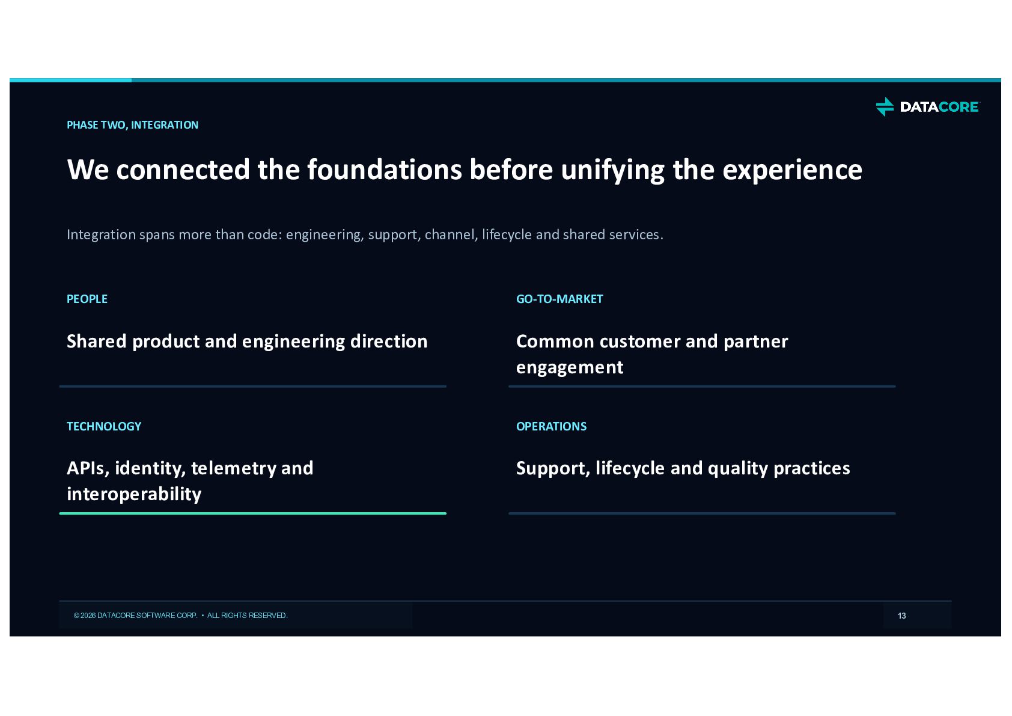The width and height of the screenshot is (1012, 716).
Task: Click the copyright DataCore Software Corp footer
Action: [x=181, y=616]
